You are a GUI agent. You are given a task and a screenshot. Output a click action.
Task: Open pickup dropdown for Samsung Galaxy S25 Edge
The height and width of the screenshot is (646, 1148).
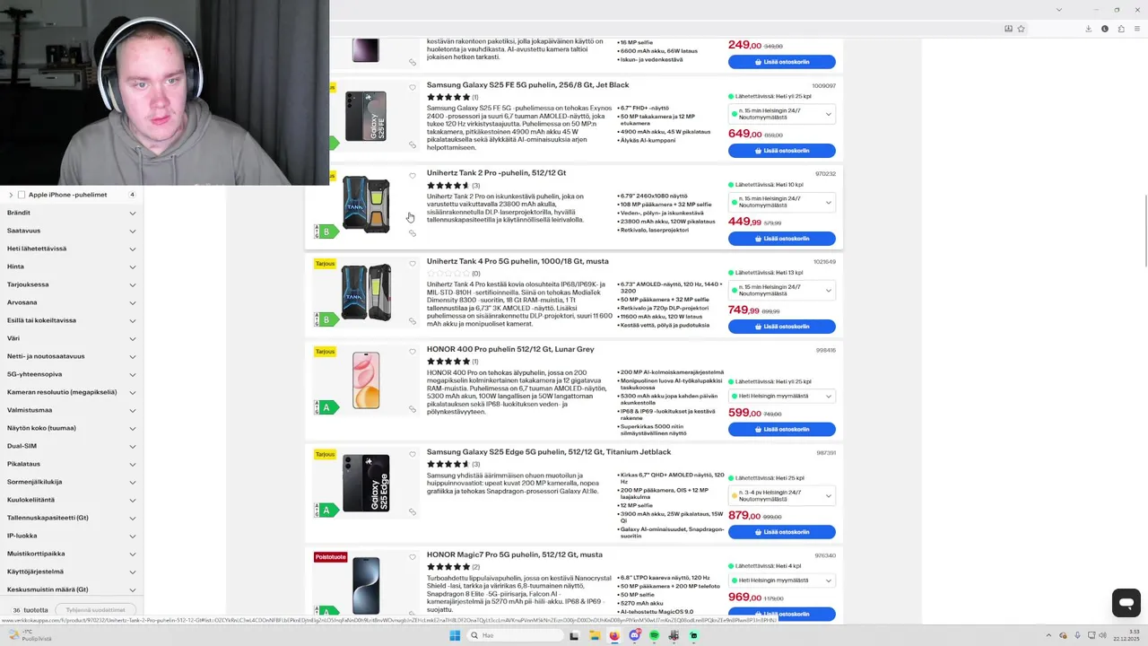(782, 495)
